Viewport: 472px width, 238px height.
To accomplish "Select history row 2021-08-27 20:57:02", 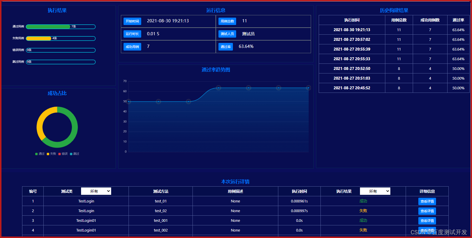I will pos(394,39).
